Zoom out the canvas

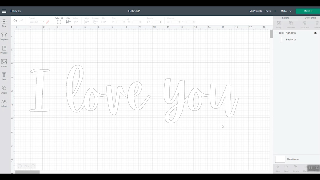(x=19, y=166)
